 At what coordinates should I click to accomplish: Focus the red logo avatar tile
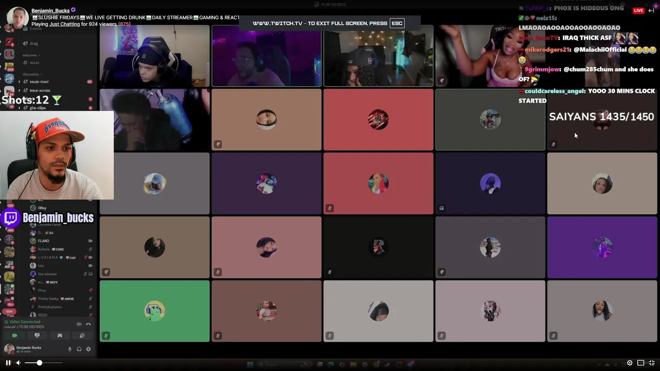point(378,120)
